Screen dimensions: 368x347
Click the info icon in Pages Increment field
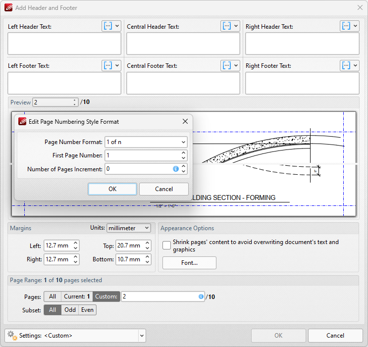tap(176, 169)
